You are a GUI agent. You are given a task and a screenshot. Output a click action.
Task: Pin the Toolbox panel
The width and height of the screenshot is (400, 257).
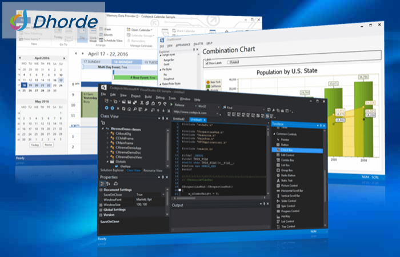(x=321, y=126)
